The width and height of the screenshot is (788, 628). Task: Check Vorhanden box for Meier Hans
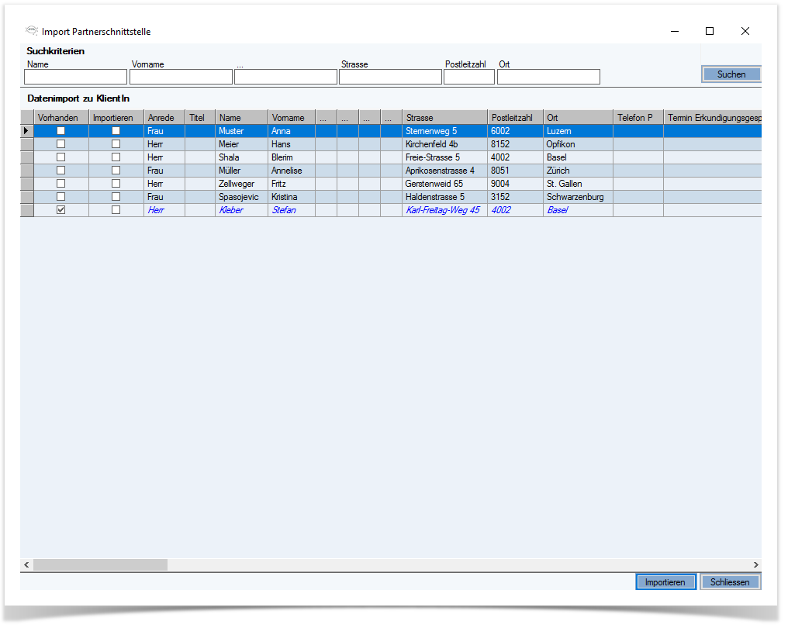click(x=60, y=144)
